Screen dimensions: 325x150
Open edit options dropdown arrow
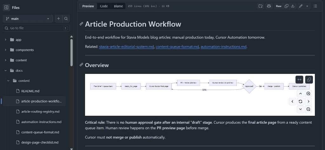tap(307, 6)
